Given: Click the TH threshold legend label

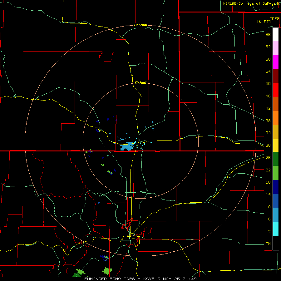Looking at the screenshot, I should (x=268, y=244).
